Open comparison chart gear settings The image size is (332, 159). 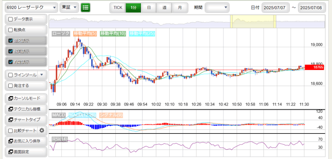point(42,131)
